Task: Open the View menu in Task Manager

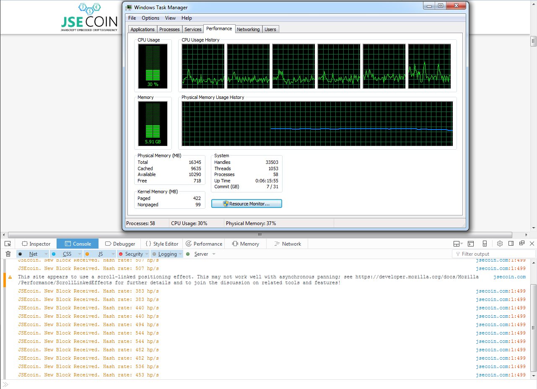Action: 170,18
